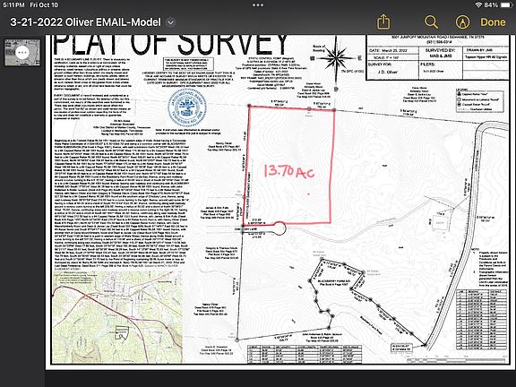This screenshot has height=387, width=516.
Task: Tap the topographic vicinity map inset
Action: pos(118,317)
